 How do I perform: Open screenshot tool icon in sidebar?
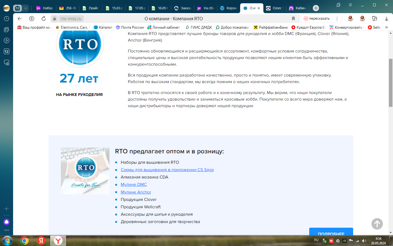pos(7,62)
